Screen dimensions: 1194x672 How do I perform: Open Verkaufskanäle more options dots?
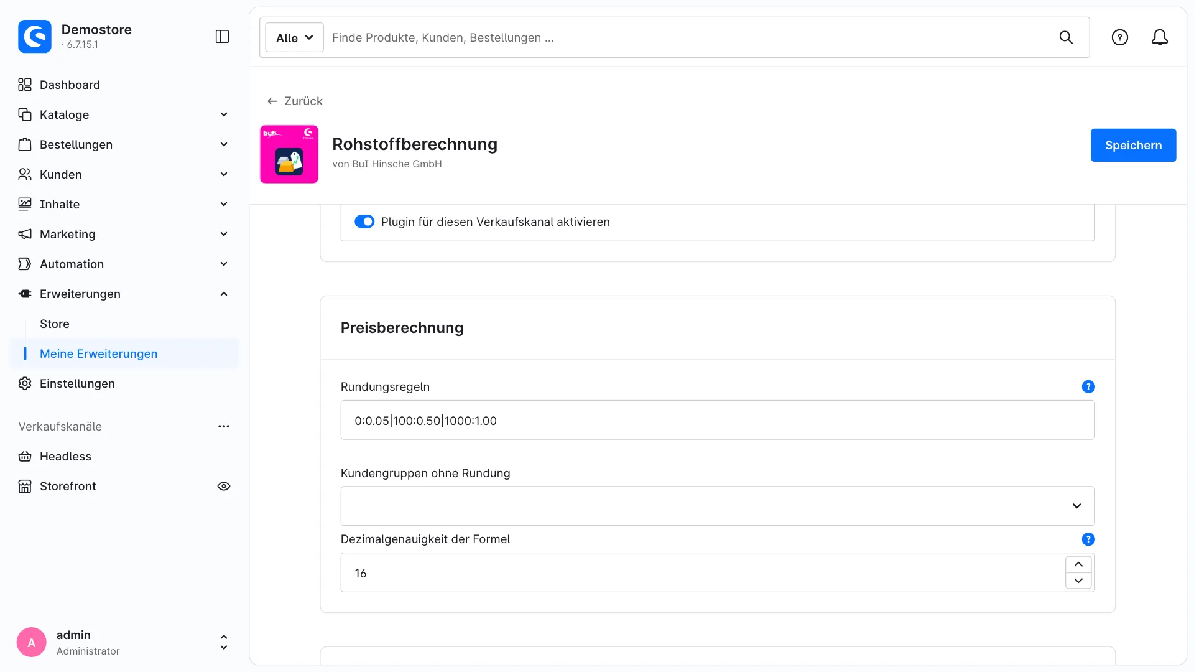(224, 426)
